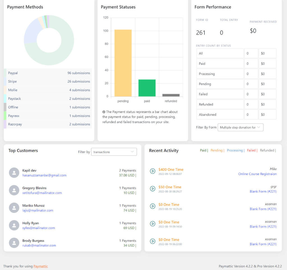
Task: Click the Stripe legend color swatch
Action: click(x=5, y=82)
